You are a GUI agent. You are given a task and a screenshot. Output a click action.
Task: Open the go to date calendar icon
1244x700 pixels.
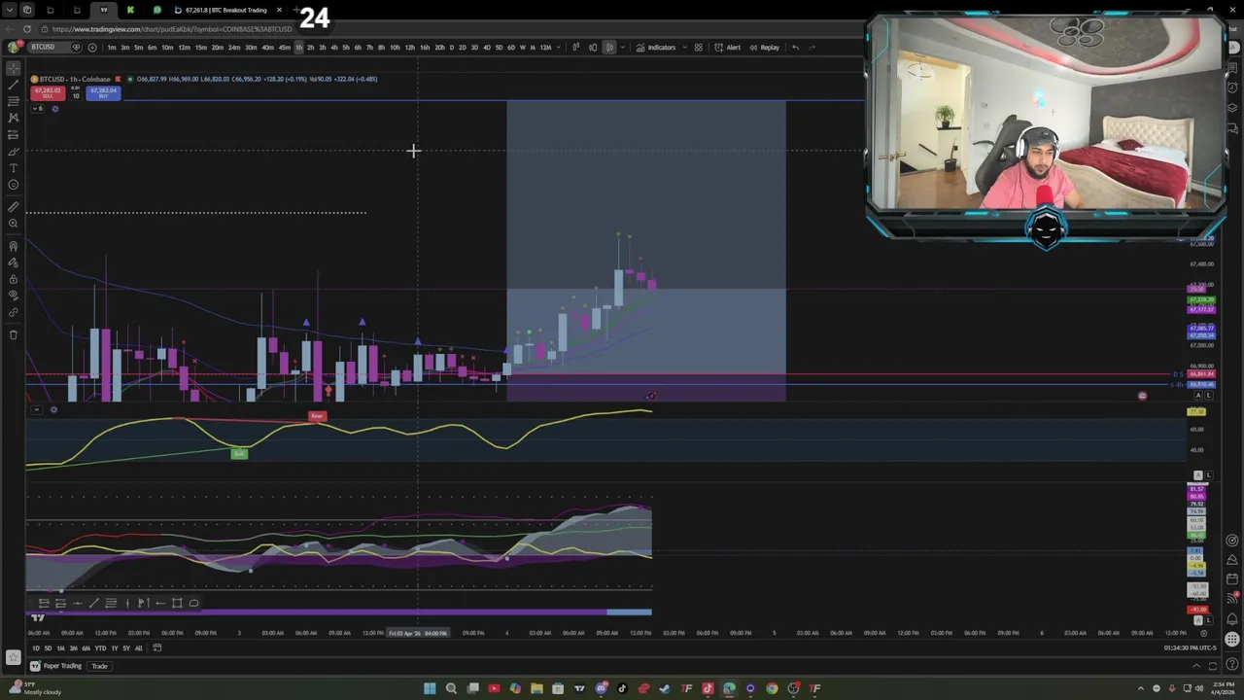click(x=156, y=648)
